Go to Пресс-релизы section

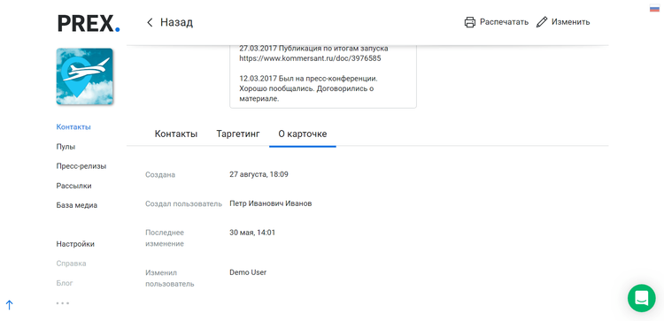point(81,166)
